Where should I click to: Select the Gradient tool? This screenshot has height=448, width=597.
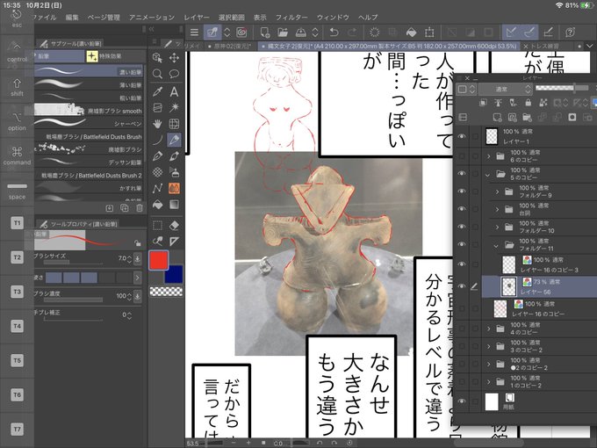[x=174, y=205]
